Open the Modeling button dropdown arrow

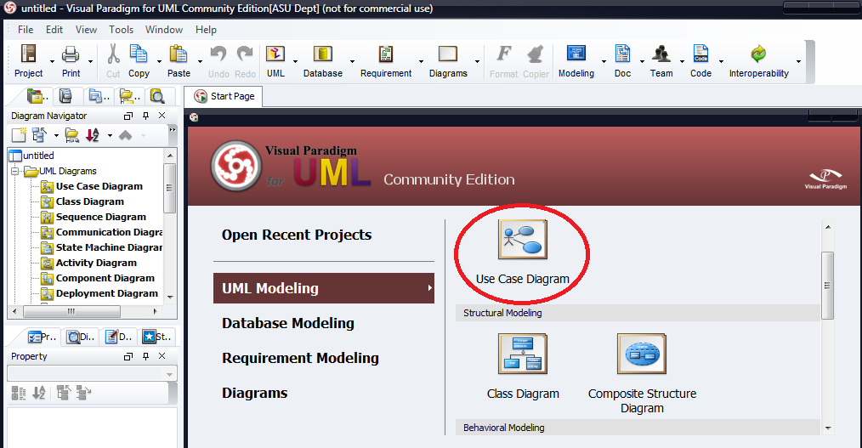click(604, 61)
